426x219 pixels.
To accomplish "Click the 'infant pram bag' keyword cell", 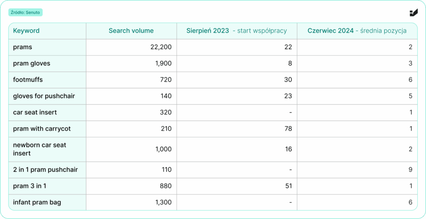I will tap(37, 202).
